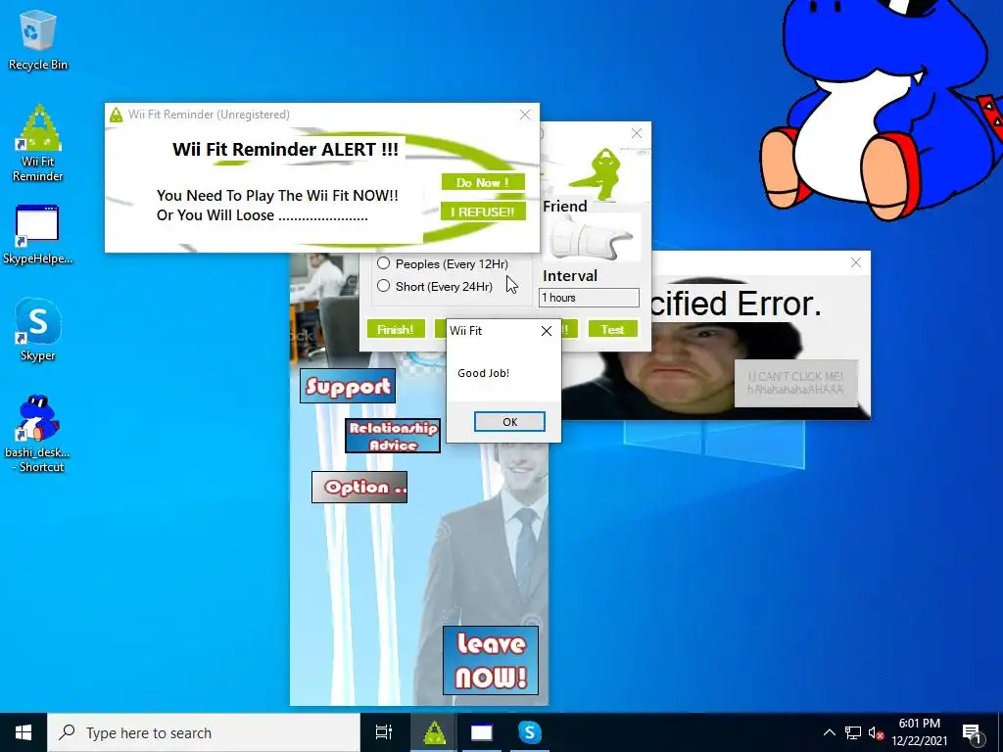The height and width of the screenshot is (752, 1003).
Task: Click the Type here to search box
Action: click(204, 732)
